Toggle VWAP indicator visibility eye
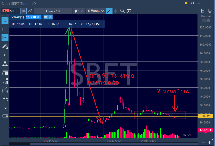Image resolution: width=215 pixels, height=146 pixels. point(45,17)
